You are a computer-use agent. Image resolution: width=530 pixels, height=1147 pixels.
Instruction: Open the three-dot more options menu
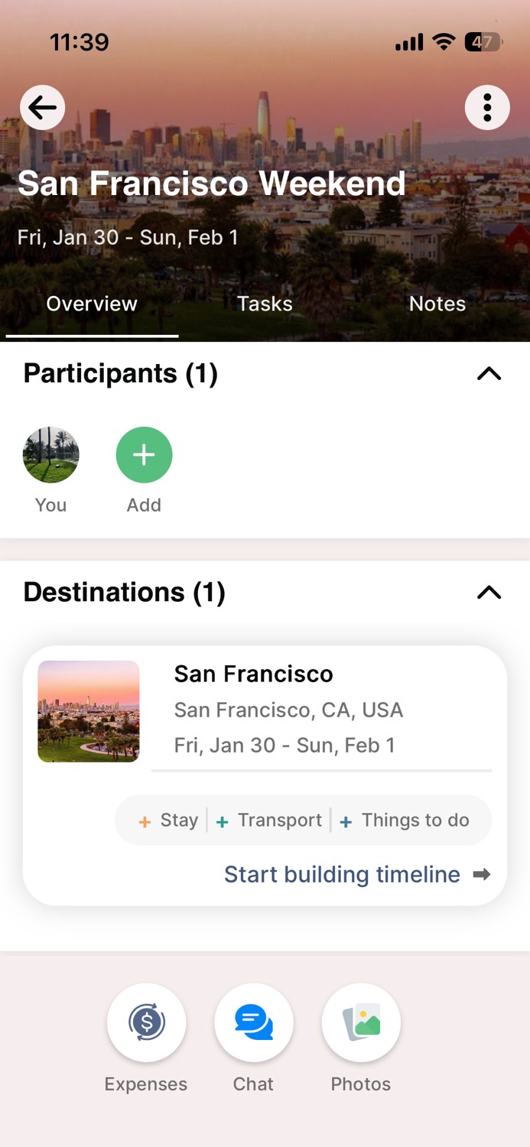pos(487,108)
